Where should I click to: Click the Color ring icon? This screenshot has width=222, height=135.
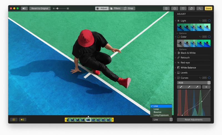point(178,37)
